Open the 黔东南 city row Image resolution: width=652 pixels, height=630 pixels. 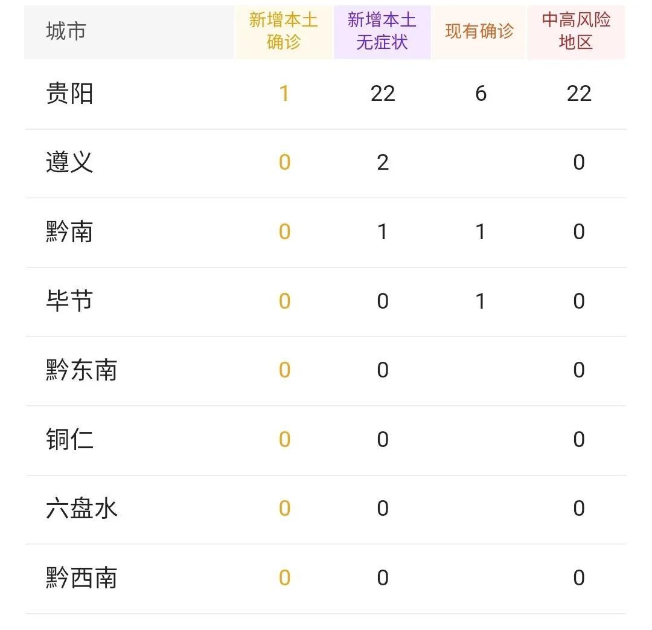pyautogui.click(x=325, y=371)
